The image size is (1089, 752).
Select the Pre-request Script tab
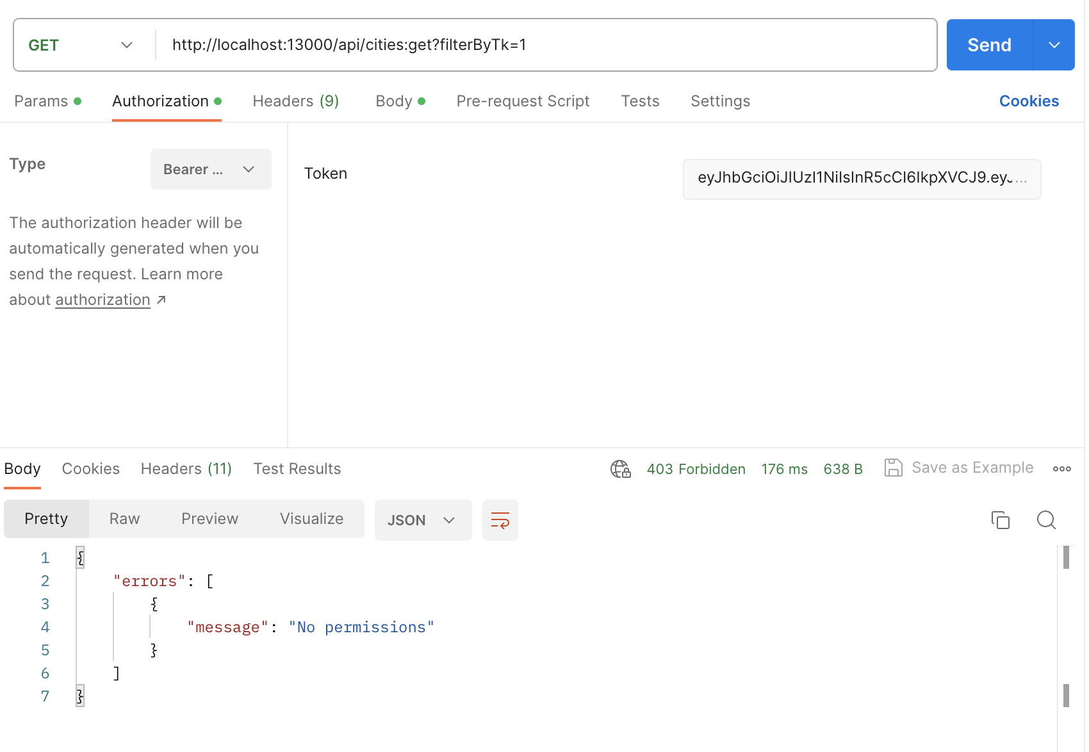[523, 101]
